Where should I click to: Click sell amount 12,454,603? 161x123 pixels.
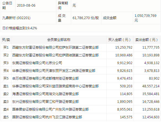pyautogui.click(x=151, y=117)
